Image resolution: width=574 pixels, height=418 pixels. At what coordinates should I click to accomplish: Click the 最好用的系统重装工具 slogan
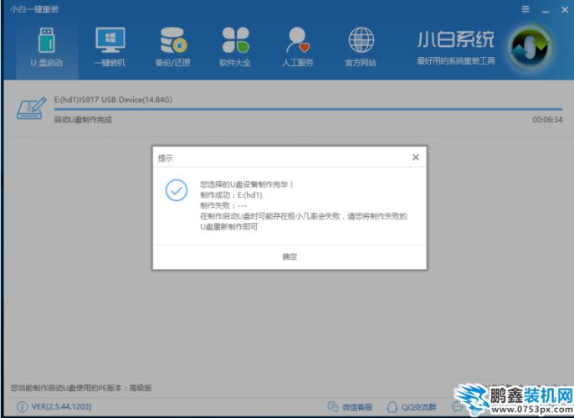[456, 61]
